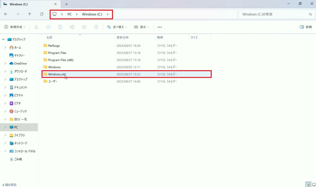Toggle the 詳細 details pane button
Screen dimensions: 316x187
point(306,27)
